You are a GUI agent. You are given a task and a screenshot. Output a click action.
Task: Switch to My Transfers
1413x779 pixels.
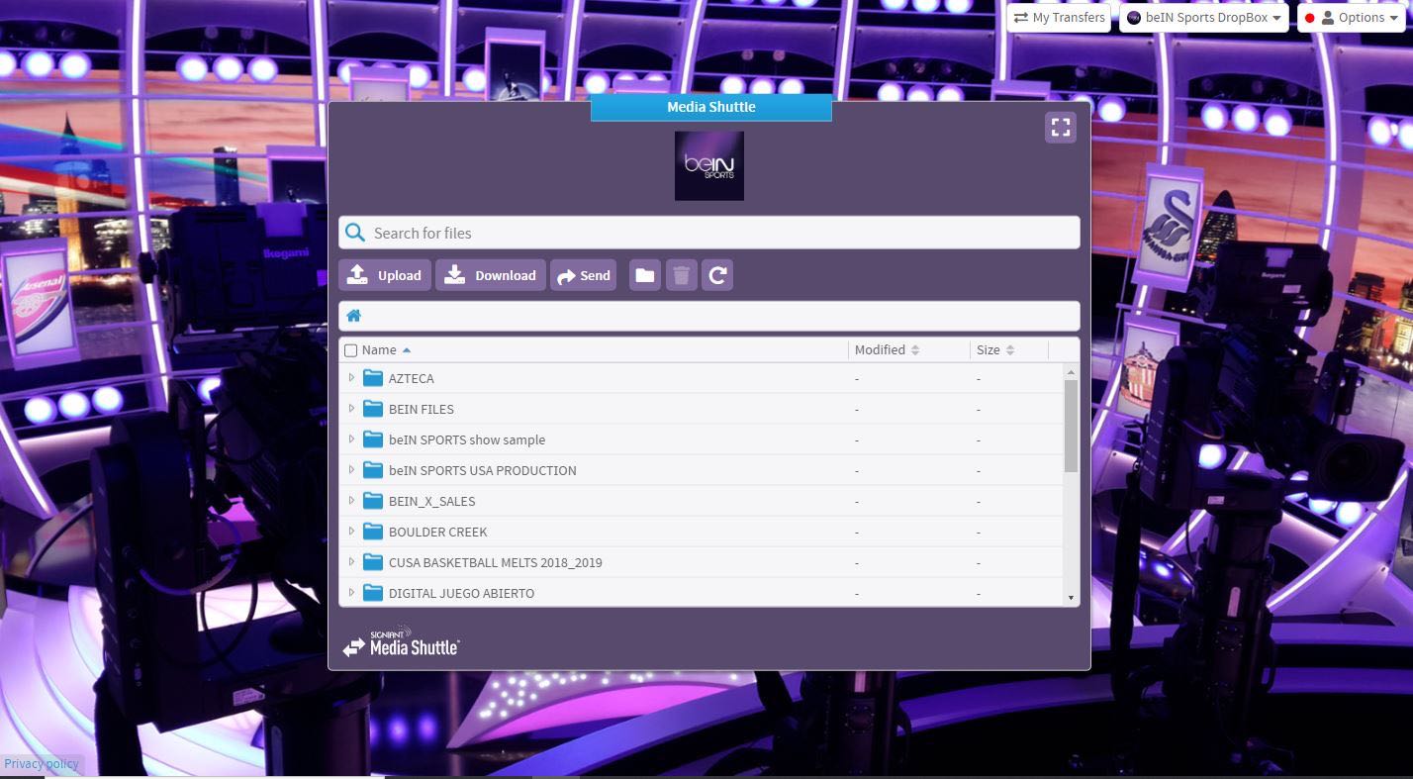tap(1059, 17)
